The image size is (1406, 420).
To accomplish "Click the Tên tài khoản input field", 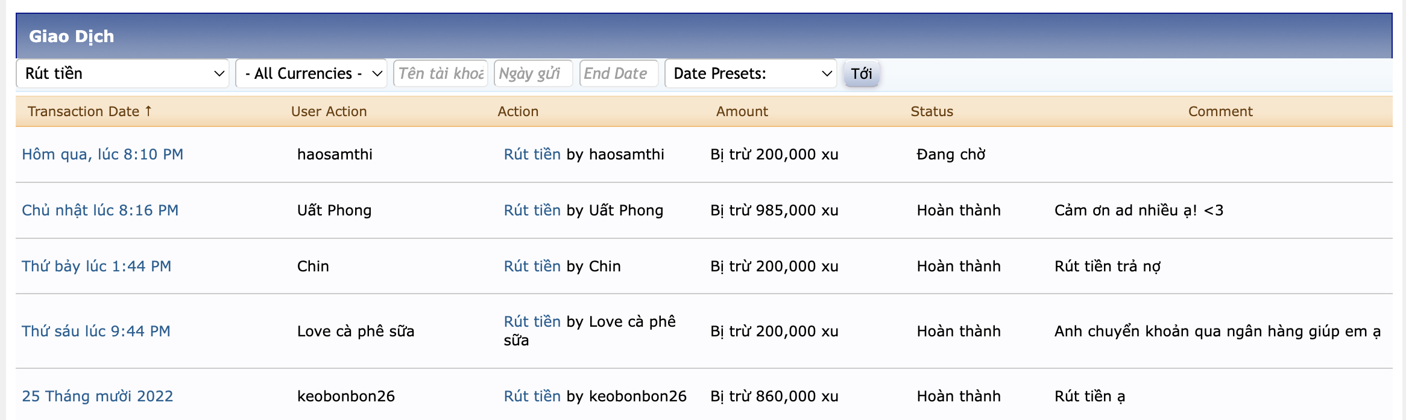I will (x=440, y=73).
